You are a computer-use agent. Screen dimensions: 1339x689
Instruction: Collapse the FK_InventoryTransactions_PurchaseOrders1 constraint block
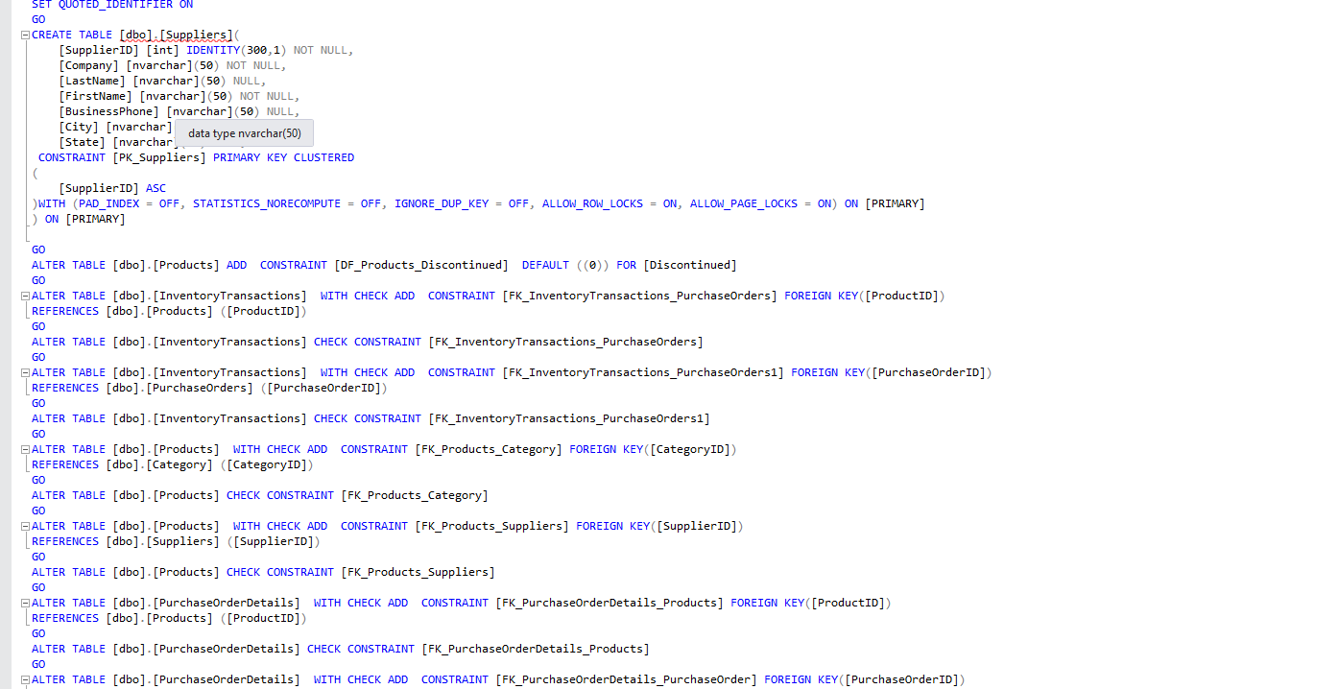tap(23, 371)
